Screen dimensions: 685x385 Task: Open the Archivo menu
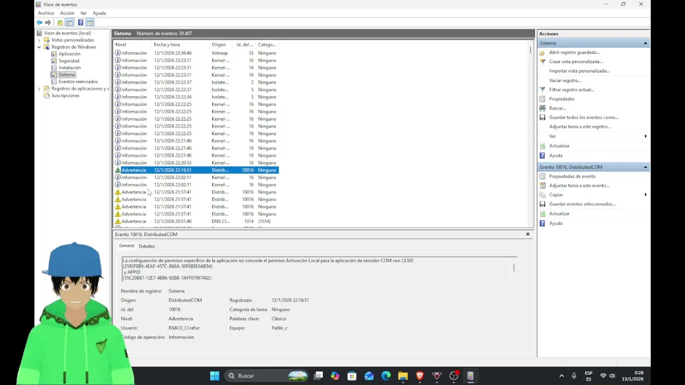point(46,13)
